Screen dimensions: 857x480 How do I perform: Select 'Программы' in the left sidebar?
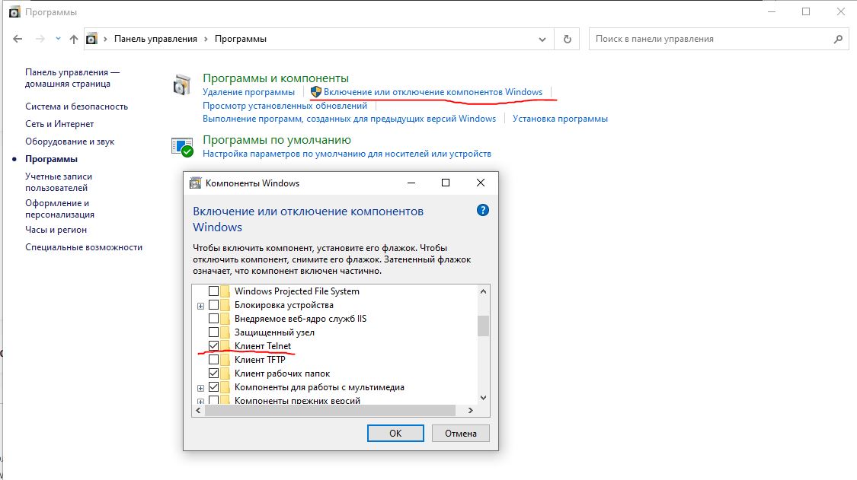pos(51,159)
